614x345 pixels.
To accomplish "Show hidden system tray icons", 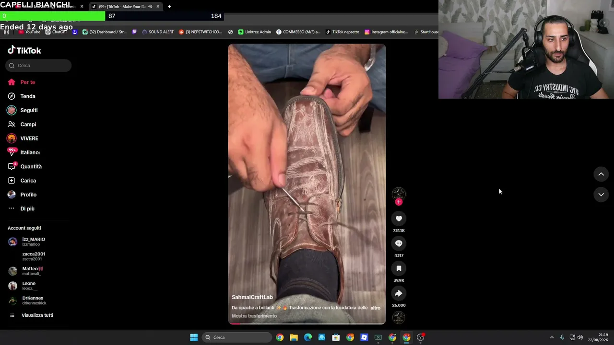I will [552, 337].
